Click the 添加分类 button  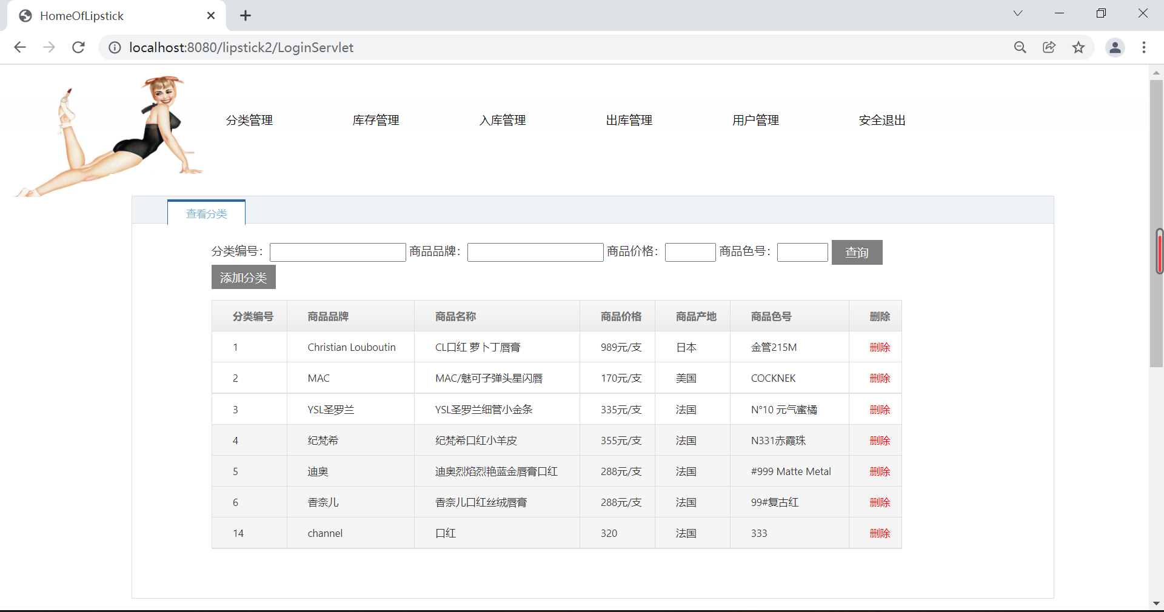point(244,277)
